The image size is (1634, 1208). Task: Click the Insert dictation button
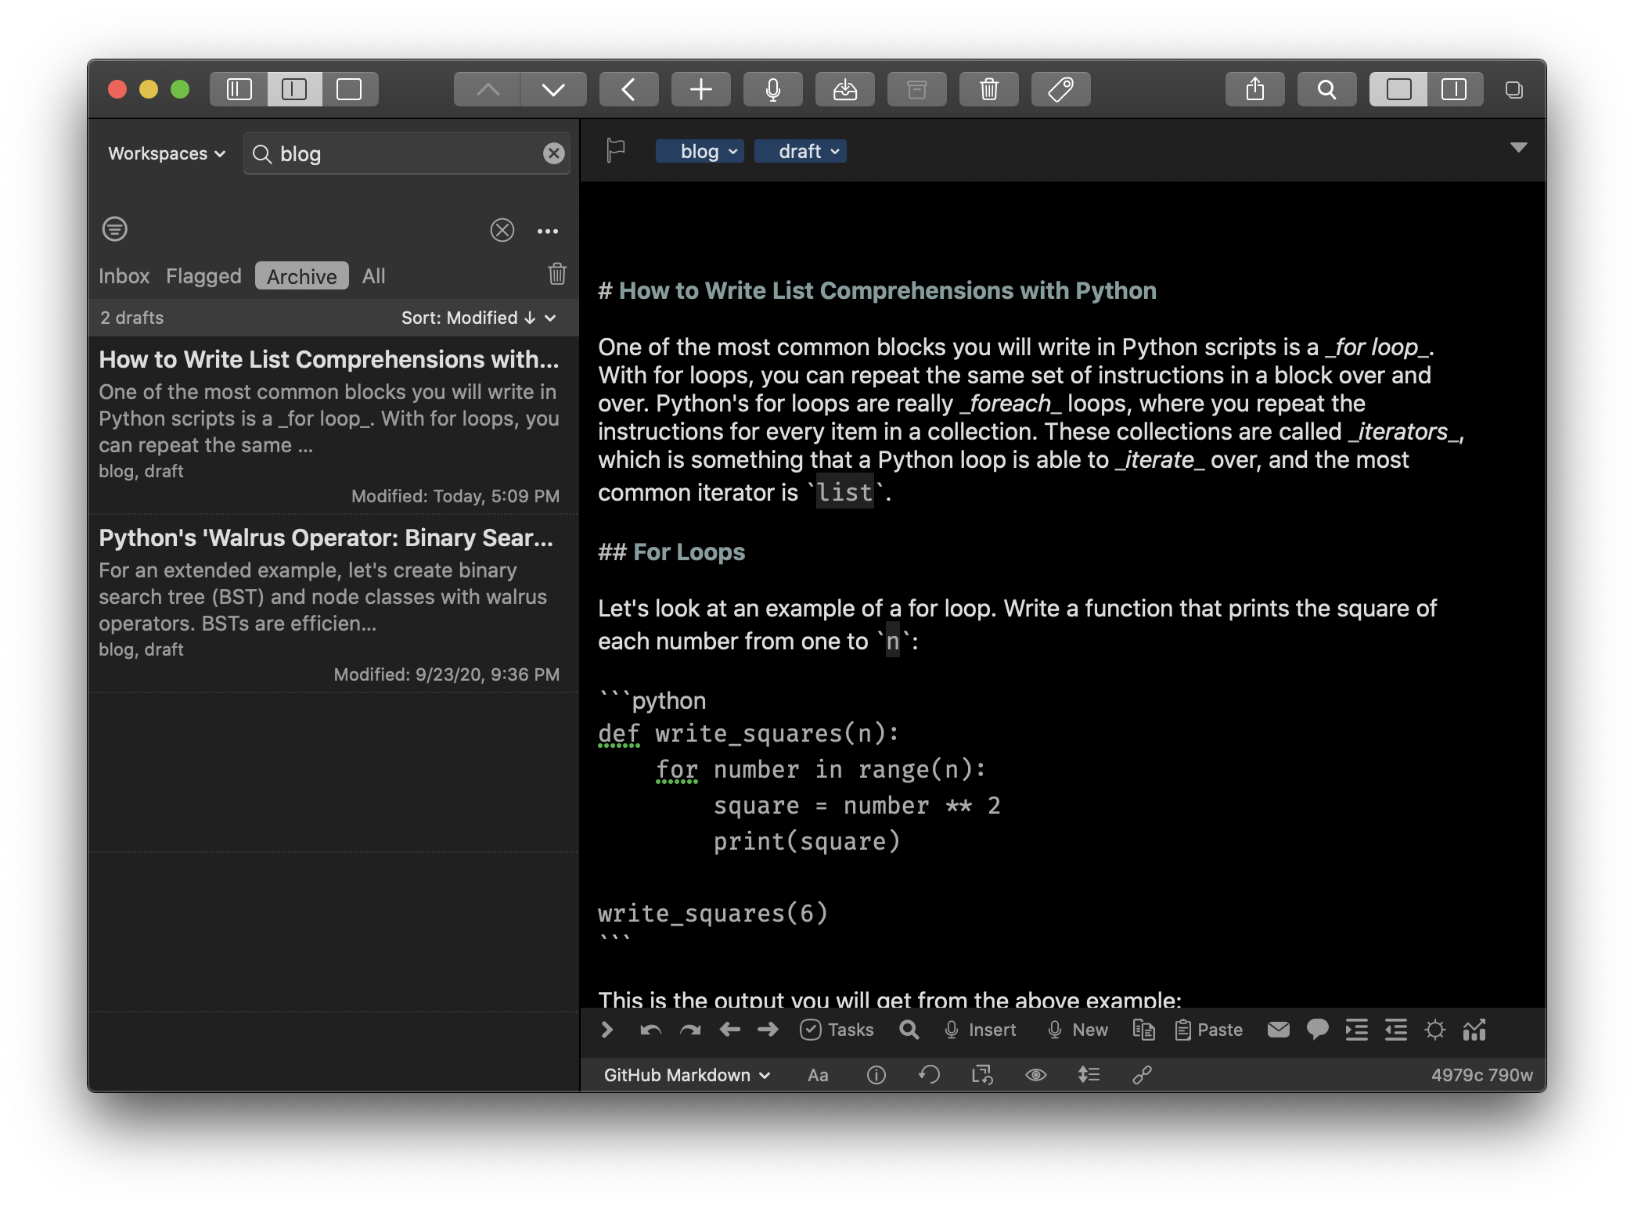(980, 1030)
